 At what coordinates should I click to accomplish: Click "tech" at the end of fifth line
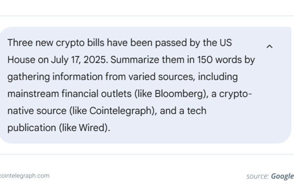(x=196, y=111)
